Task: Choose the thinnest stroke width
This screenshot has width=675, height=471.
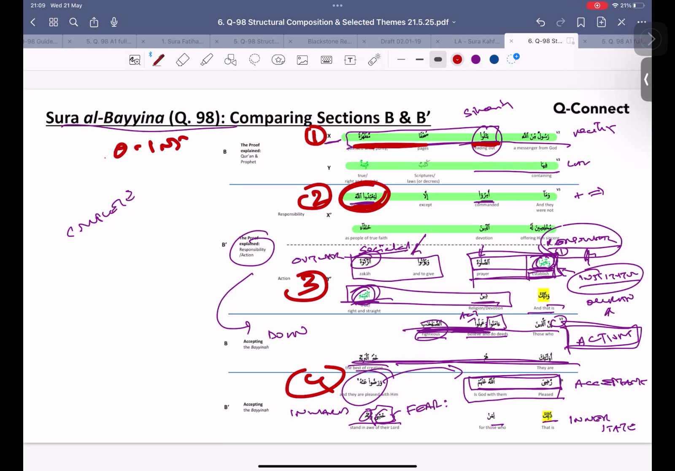Action: (401, 60)
